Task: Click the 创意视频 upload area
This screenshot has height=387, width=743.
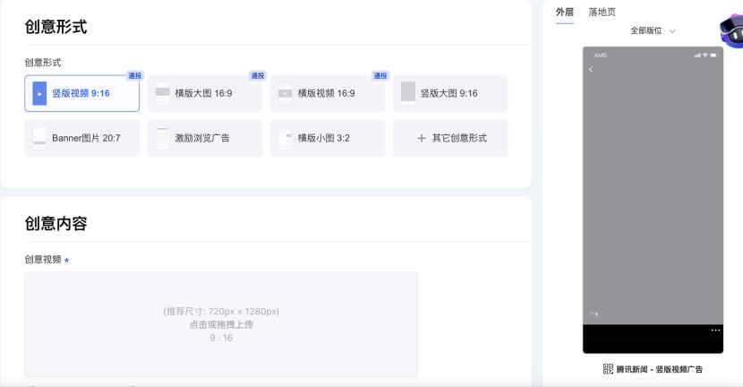Action: (x=221, y=323)
